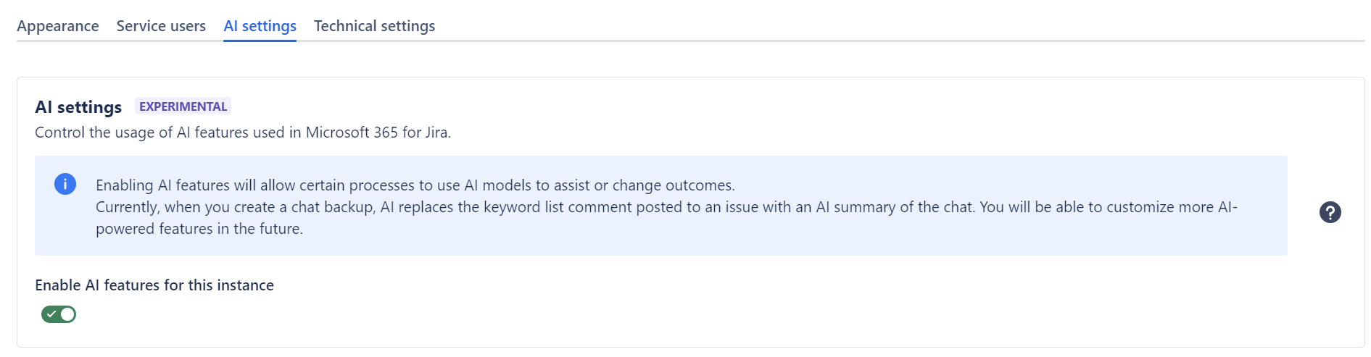
Task: Disable AI features for this instance toggle
Action: [x=59, y=314]
